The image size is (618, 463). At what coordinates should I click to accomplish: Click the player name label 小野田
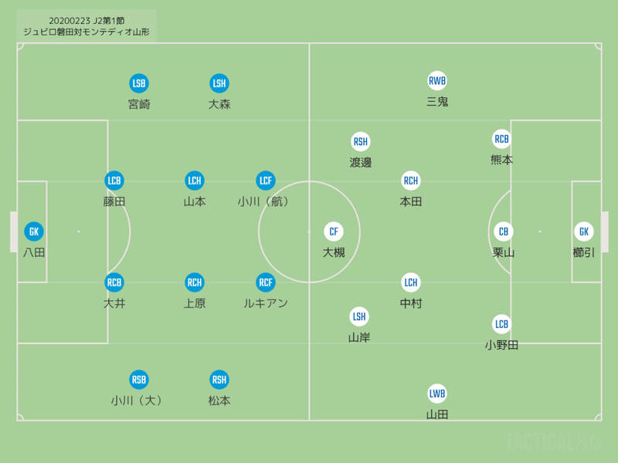pos(501,345)
